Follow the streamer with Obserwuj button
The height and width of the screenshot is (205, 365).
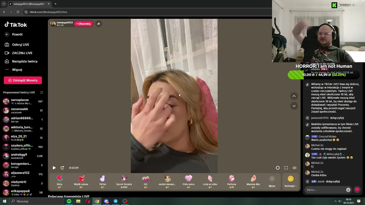[x=84, y=24]
